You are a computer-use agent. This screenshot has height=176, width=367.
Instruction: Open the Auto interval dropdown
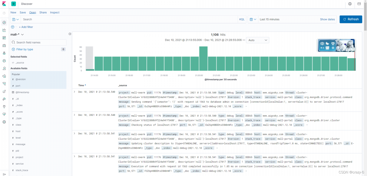(257, 40)
